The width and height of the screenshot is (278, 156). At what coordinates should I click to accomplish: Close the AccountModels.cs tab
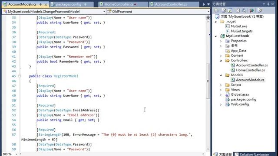(x=46, y=4)
